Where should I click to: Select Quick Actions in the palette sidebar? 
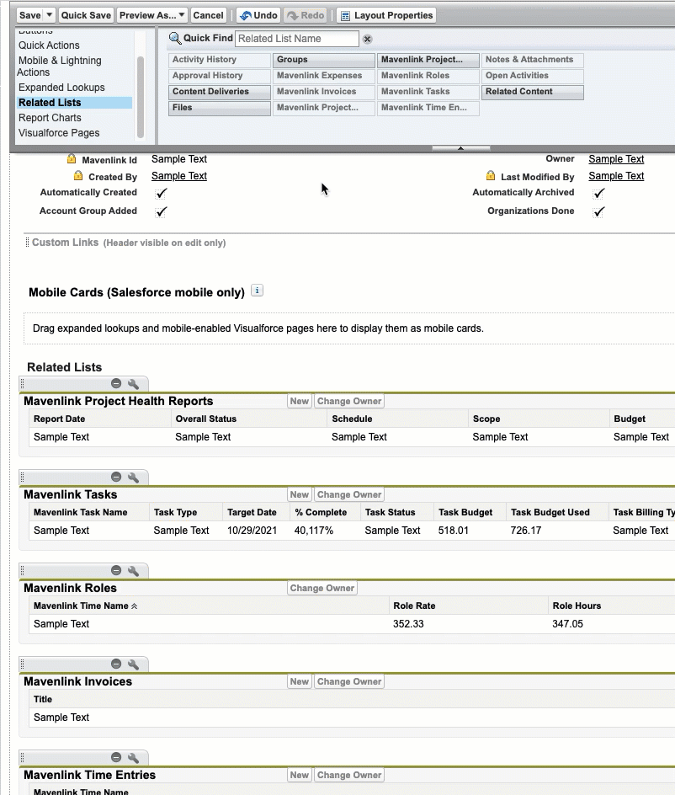click(49, 45)
